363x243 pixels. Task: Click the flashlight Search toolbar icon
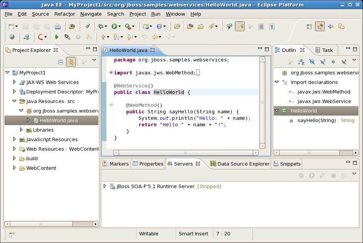click(211, 26)
